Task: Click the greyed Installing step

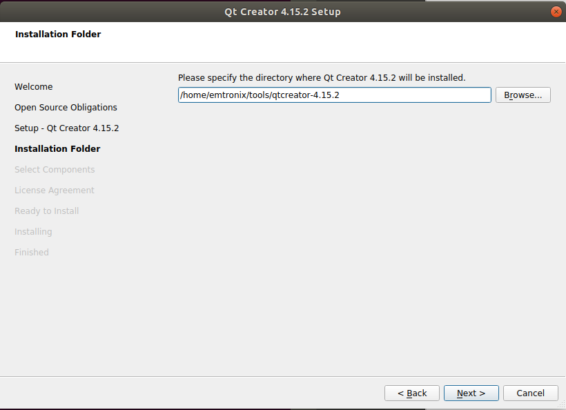Action: 33,232
